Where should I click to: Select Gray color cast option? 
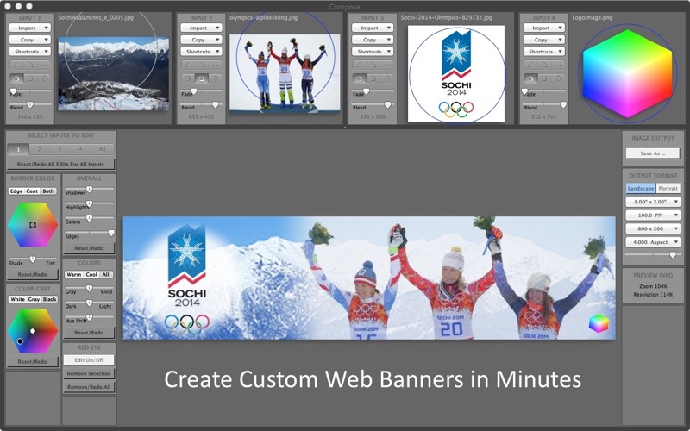tap(34, 299)
